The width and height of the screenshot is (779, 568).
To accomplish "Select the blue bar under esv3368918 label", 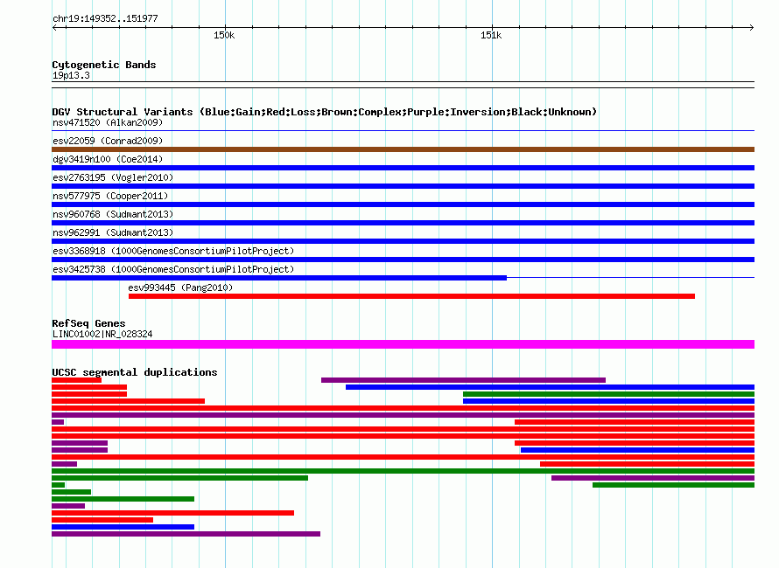I will 403,260.
